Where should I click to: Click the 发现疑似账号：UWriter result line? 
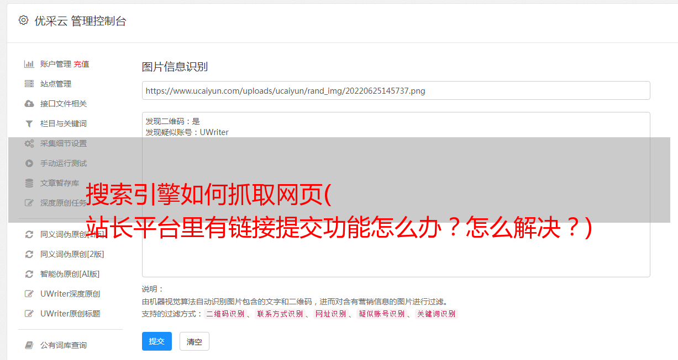tap(187, 132)
